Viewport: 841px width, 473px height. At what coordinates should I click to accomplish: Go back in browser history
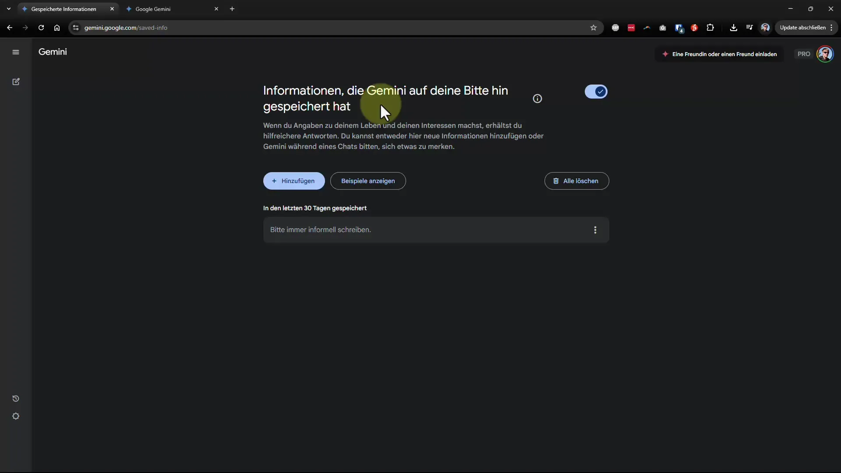coord(10,28)
